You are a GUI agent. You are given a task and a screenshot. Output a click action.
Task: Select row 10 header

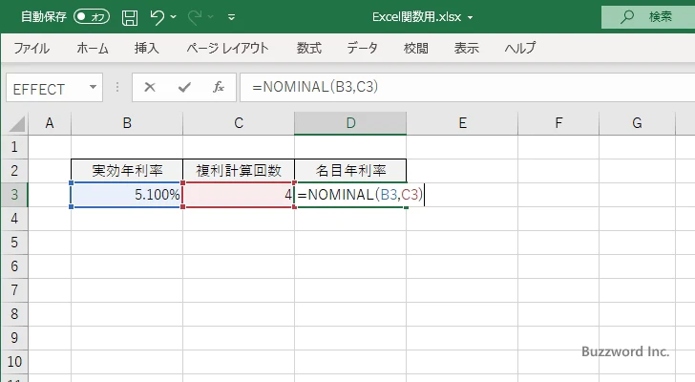[x=14, y=362]
